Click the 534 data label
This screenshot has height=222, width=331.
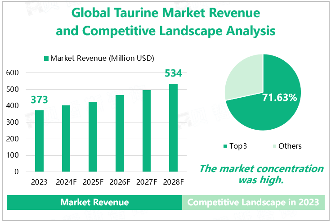pyautogui.click(x=173, y=73)
